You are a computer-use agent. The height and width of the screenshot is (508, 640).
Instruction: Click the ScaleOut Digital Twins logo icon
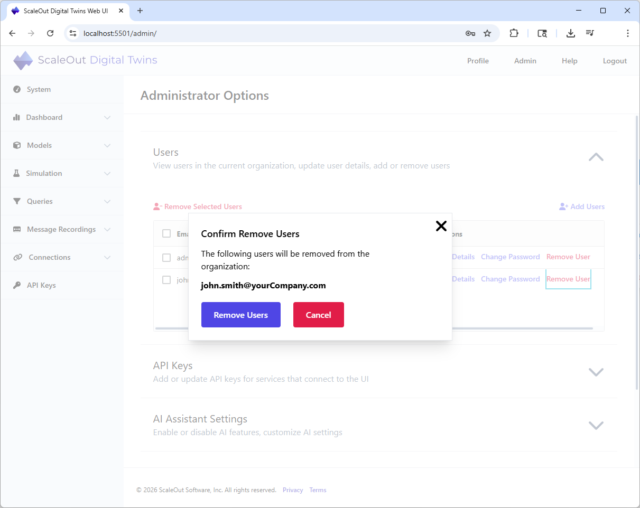(x=23, y=60)
